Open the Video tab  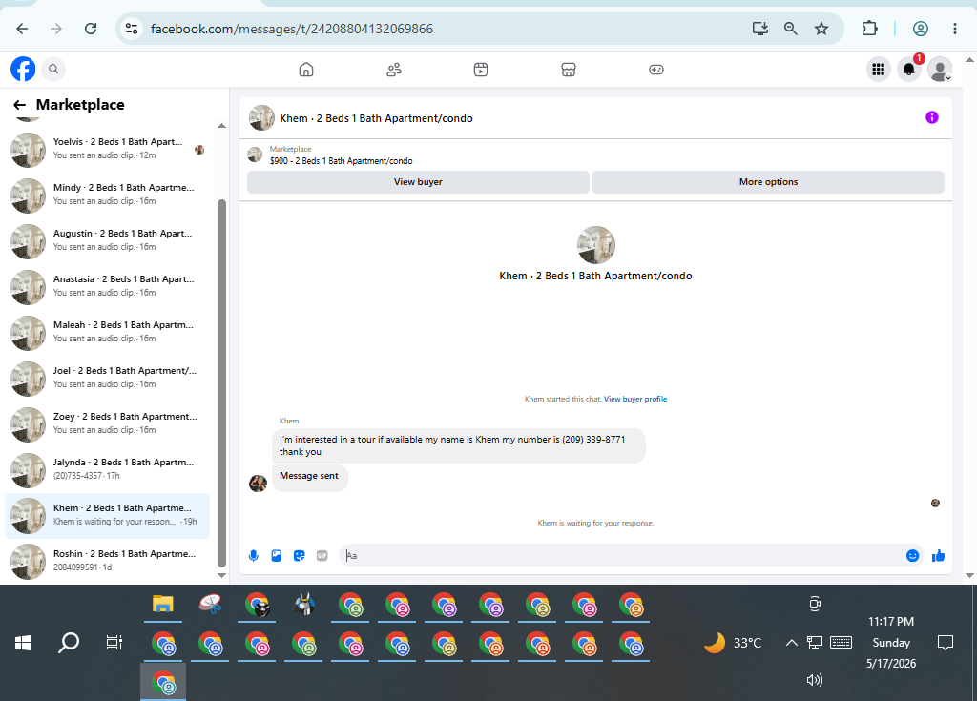tap(481, 70)
